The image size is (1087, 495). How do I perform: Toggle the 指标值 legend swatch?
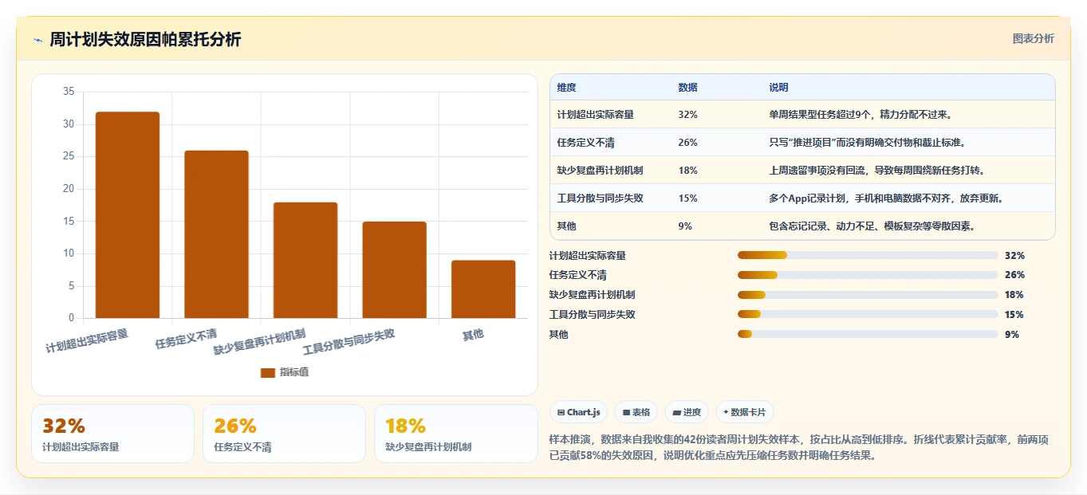click(x=268, y=372)
